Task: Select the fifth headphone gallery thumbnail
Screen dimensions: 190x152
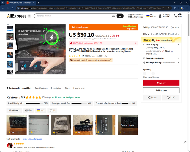Action: click(10, 64)
